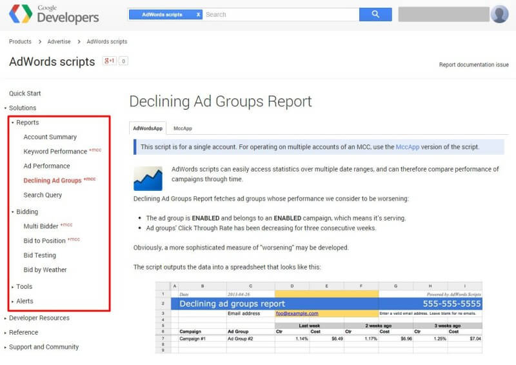
Task: Navigate to Advertise breadcrumb
Action: pyautogui.click(x=59, y=41)
